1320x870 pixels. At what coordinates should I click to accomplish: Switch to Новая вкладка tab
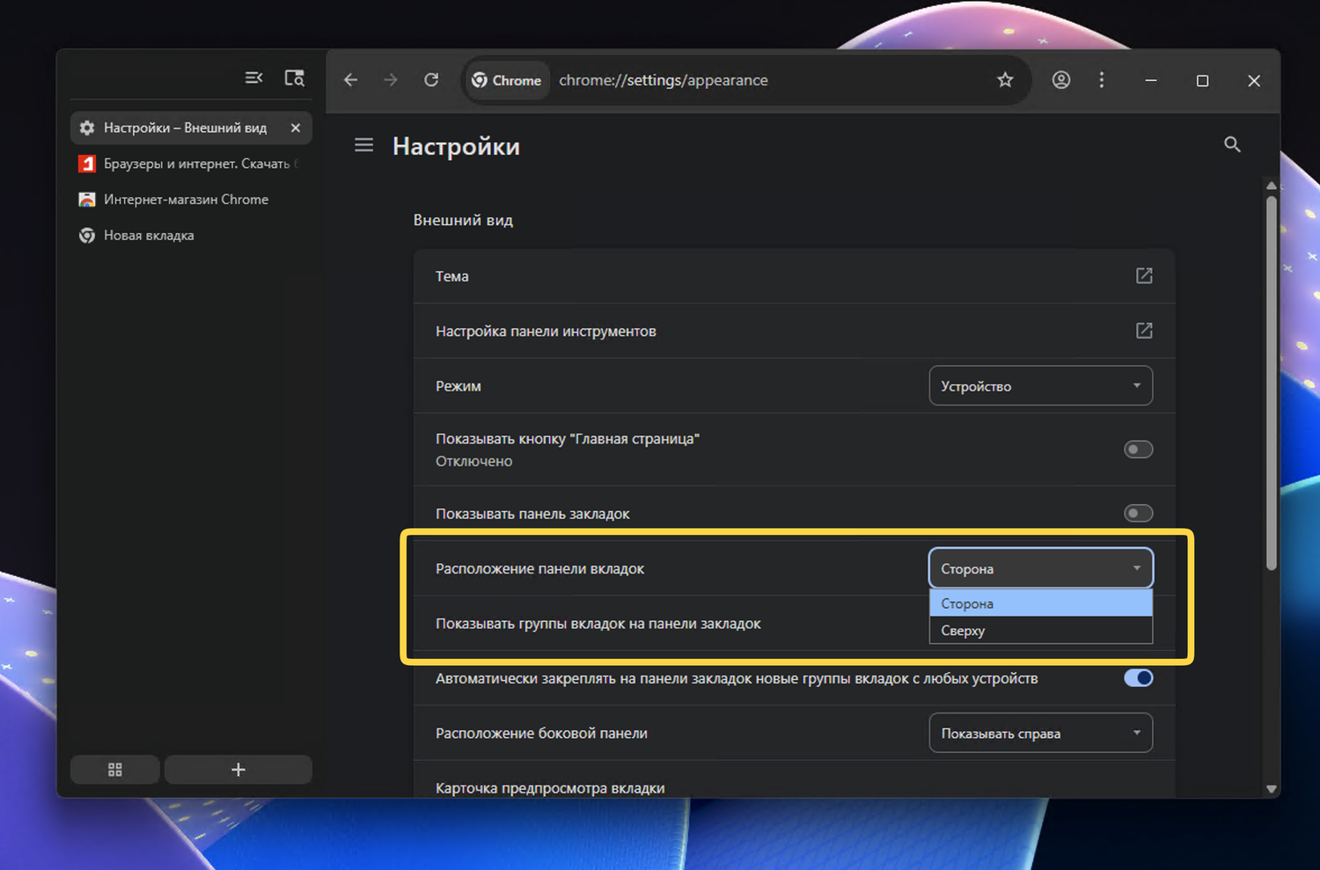191,236
